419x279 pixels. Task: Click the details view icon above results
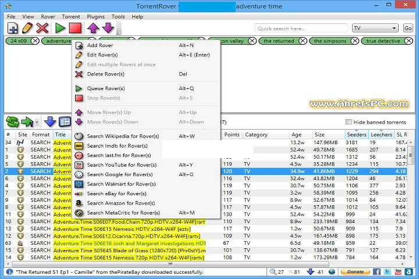[65, 122]
